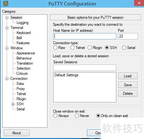Click the Save session button
Screen dimensions: 144x139
128,85
